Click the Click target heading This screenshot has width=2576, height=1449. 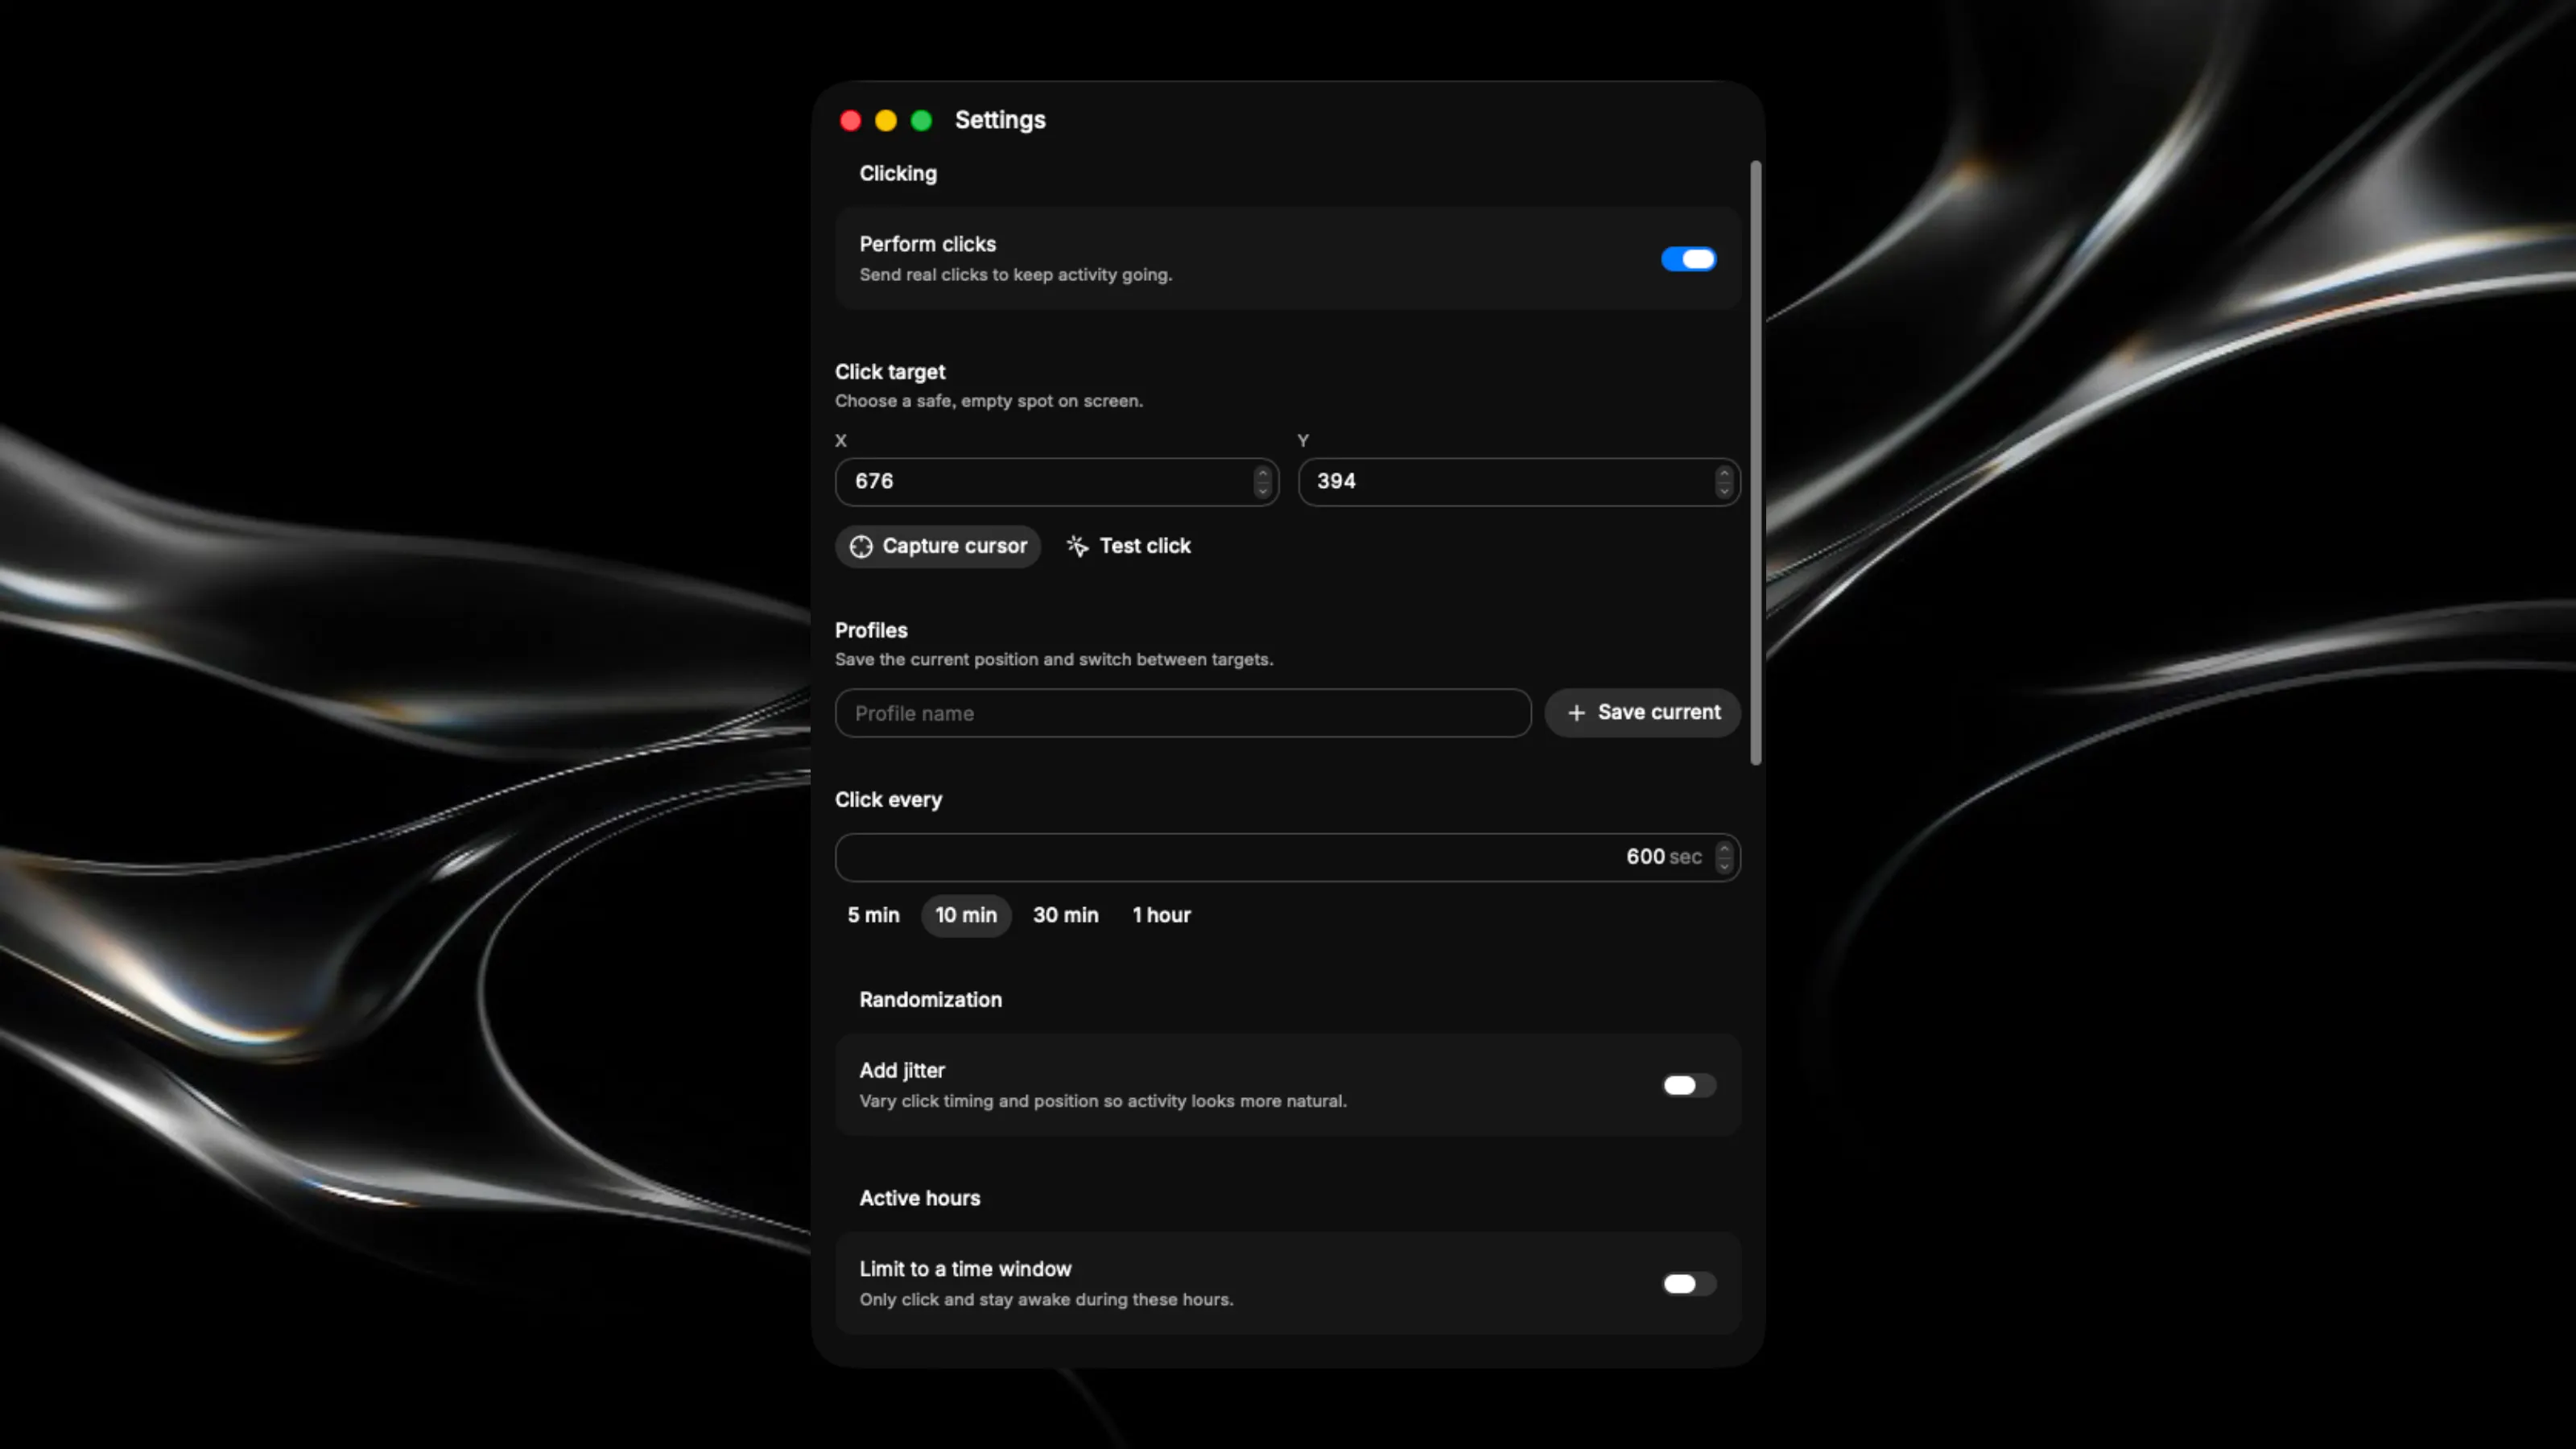click(x=890, y=372)
